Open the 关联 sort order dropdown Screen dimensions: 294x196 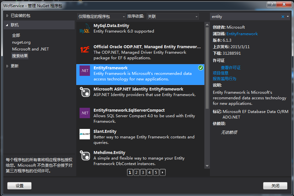(x=172, y=17)
